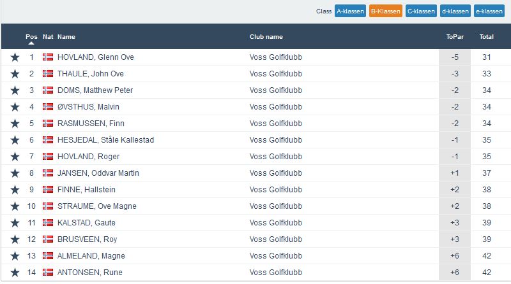The height and width of the screenshot is (284, 511).
Task: Sort table by ToPar column
Action: (x=455, y=37)
